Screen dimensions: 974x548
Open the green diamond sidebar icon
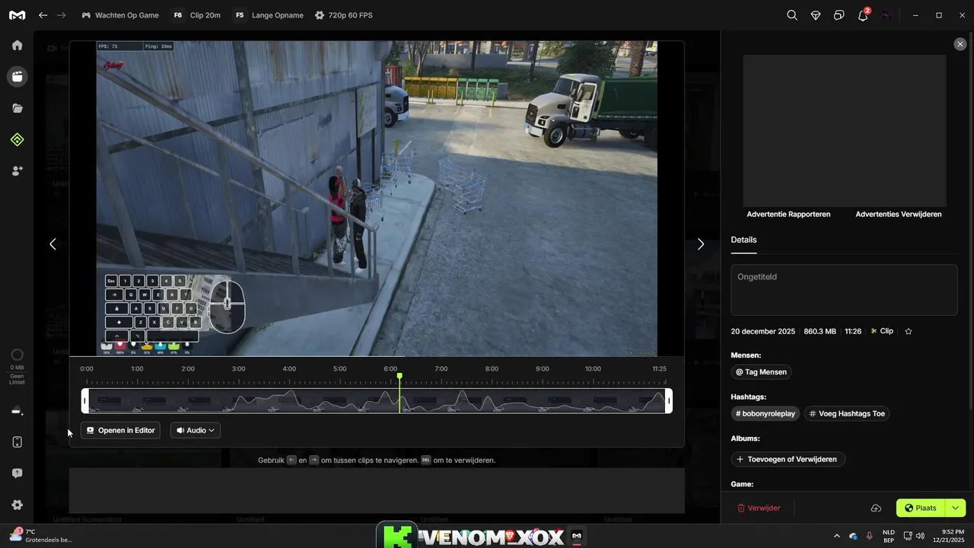coord(17,139)
